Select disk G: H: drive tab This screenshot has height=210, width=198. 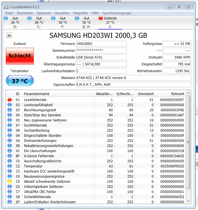tap(86, 22)
